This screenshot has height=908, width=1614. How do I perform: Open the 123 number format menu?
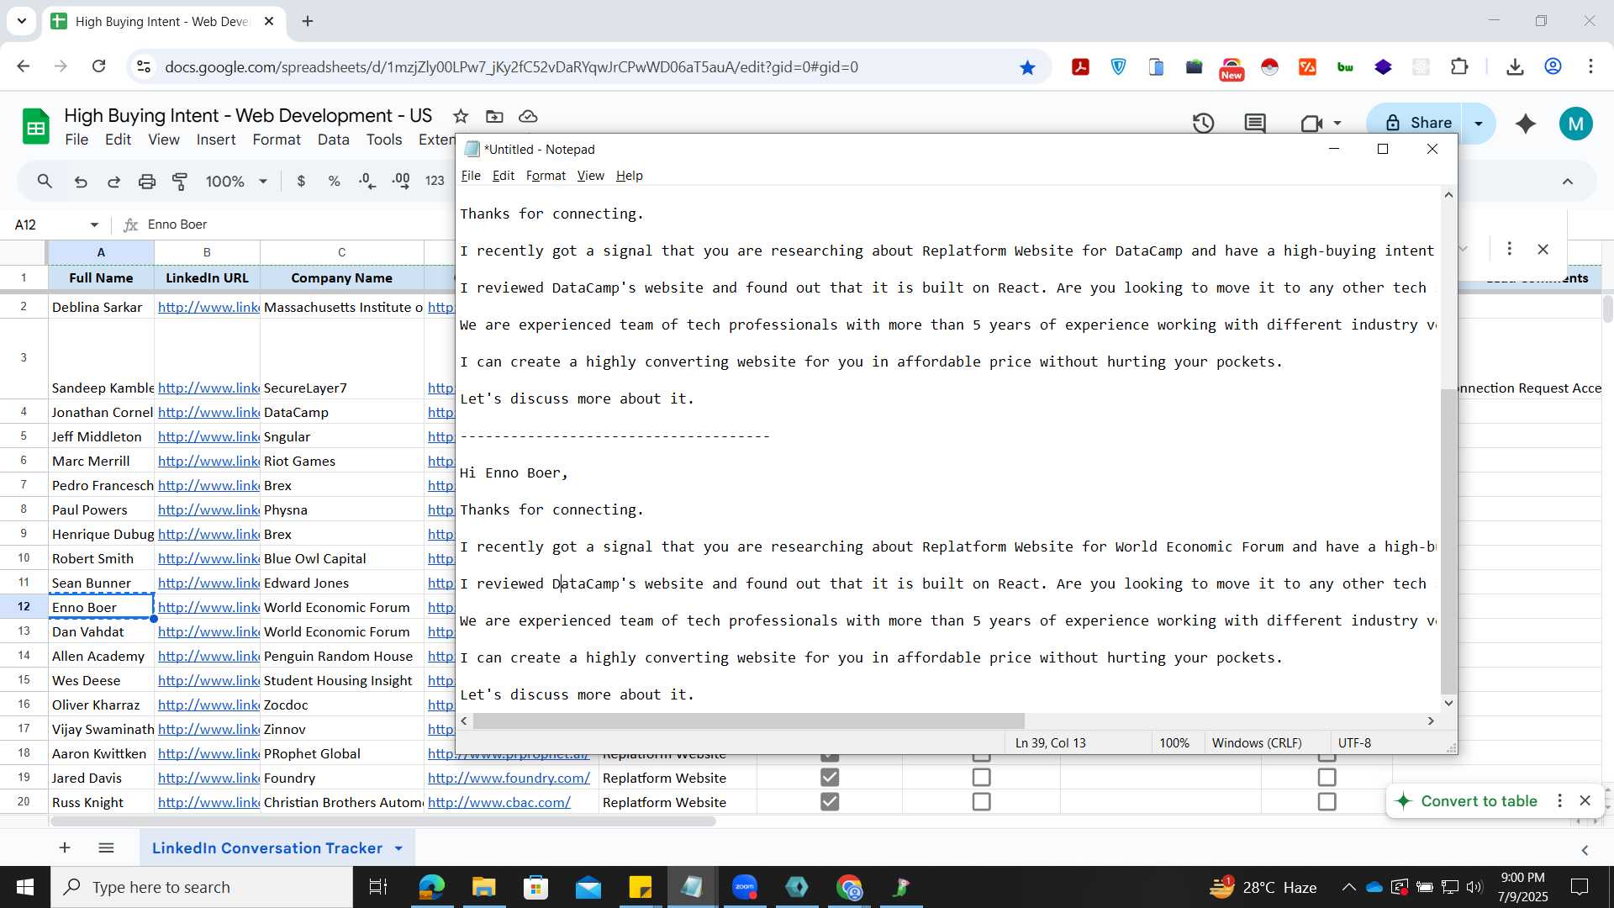[435, 181]
